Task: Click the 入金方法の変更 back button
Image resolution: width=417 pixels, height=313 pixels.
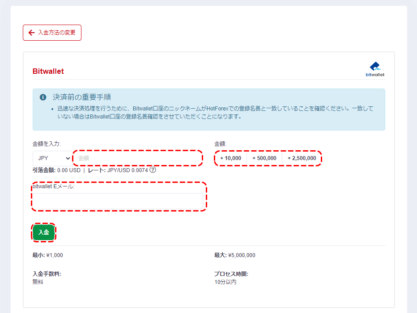Action: tap(52, 33)
